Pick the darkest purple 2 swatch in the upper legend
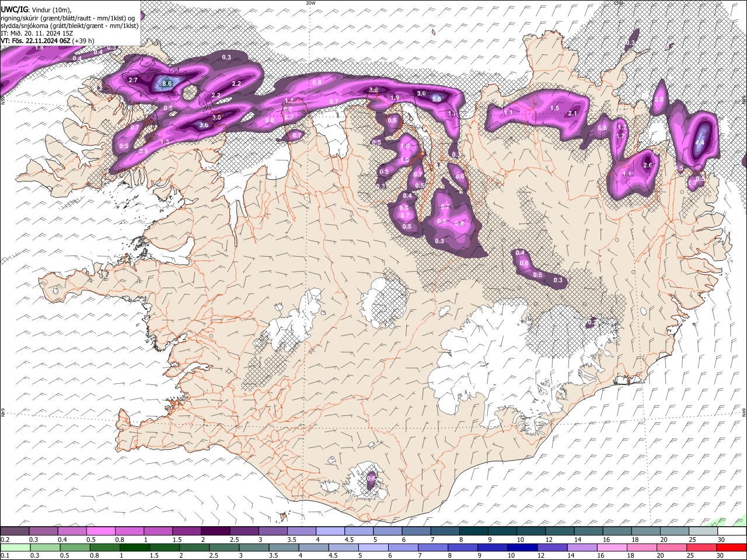Screen dimensions: 747x560 [215, 531]
